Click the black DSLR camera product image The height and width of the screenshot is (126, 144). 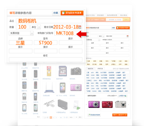[x=76, y=71]
